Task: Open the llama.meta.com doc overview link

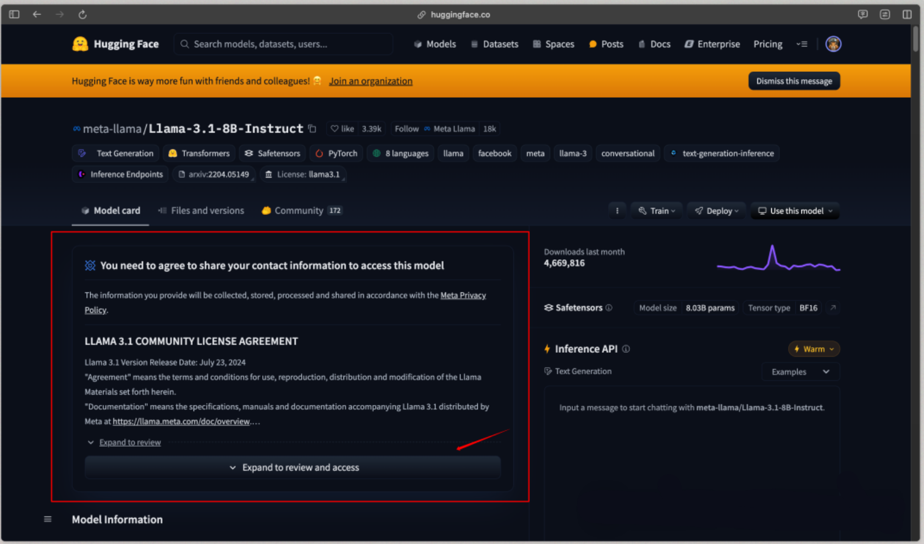Action: [x=181, y=421]
